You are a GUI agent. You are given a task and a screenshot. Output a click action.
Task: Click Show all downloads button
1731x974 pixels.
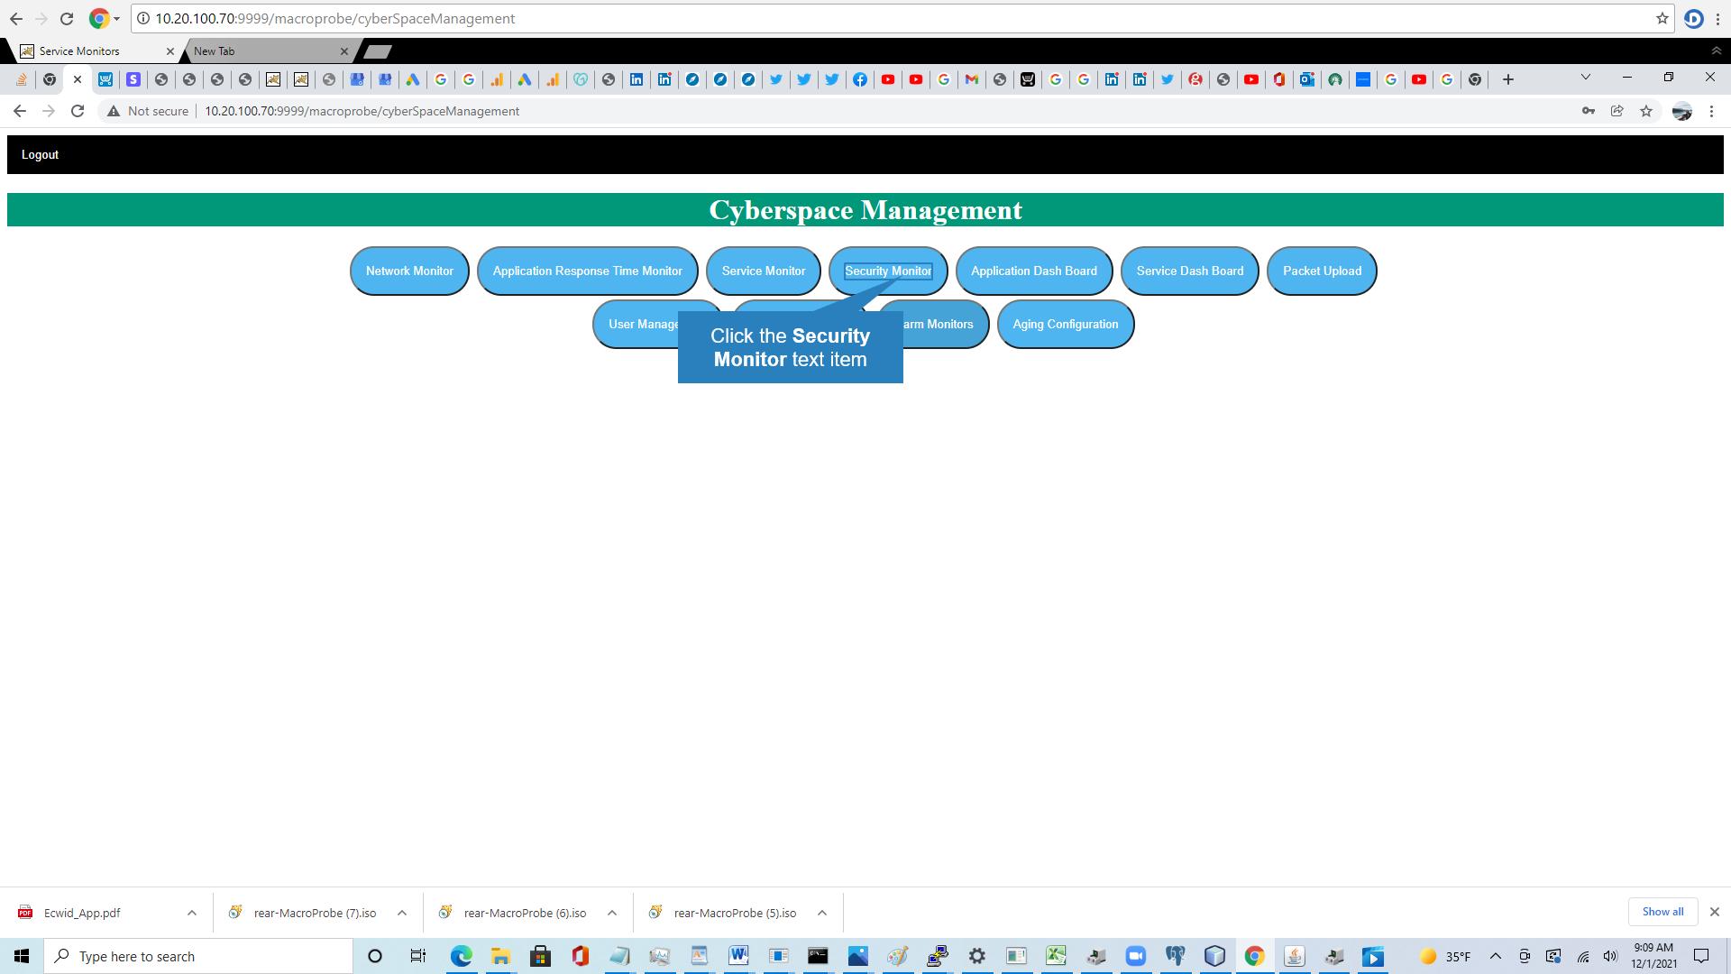[1662, 912]
